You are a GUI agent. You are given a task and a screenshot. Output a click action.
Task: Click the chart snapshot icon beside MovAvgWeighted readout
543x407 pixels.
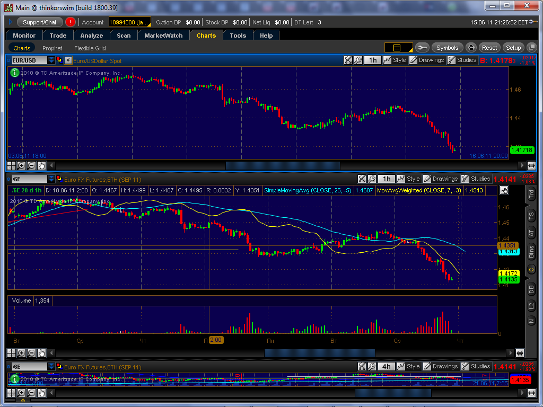[504, 190]
